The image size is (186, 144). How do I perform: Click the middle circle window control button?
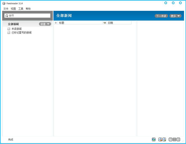tap(173, 3)
